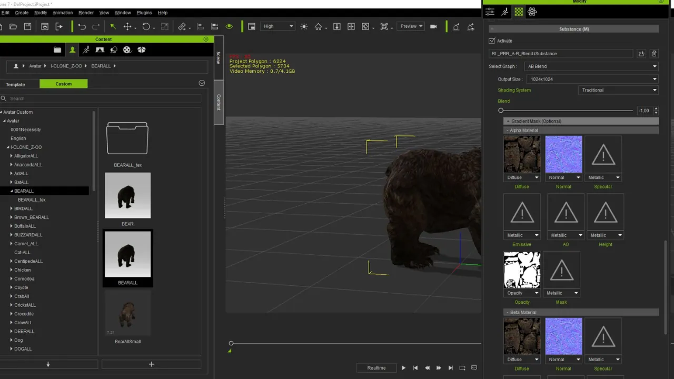
Task: Collapse the BEARALL tree folder
Action: coord(11,191)
